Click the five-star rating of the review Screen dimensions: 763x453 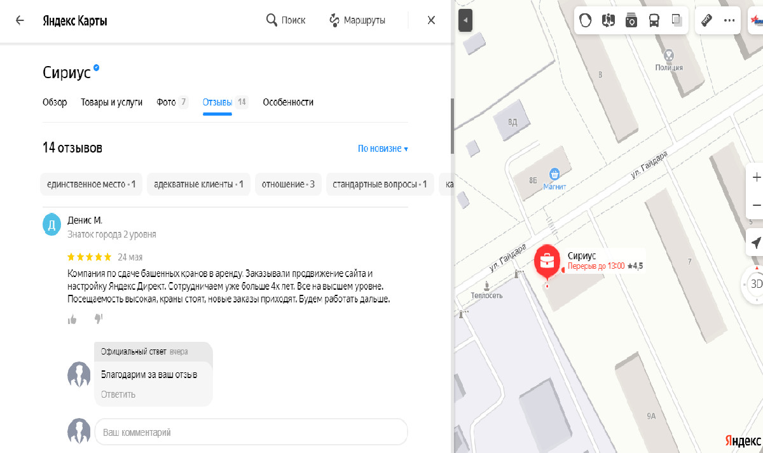pos(89,257)
